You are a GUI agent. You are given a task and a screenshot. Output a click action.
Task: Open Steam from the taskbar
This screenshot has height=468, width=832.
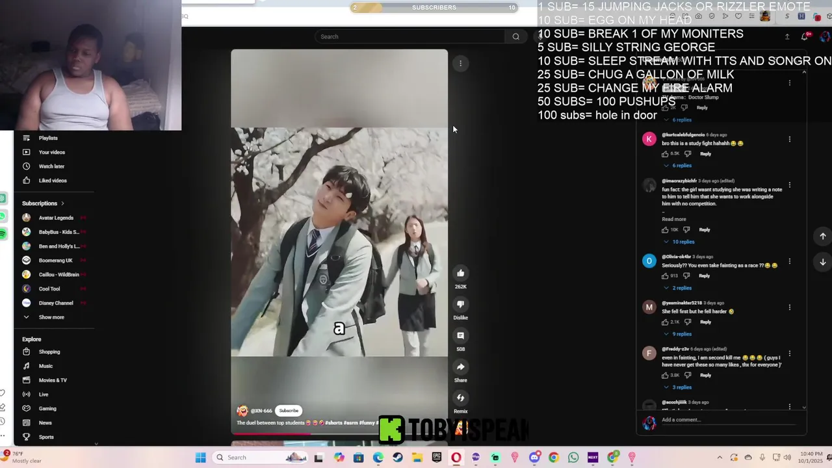(x=397, y=458)
